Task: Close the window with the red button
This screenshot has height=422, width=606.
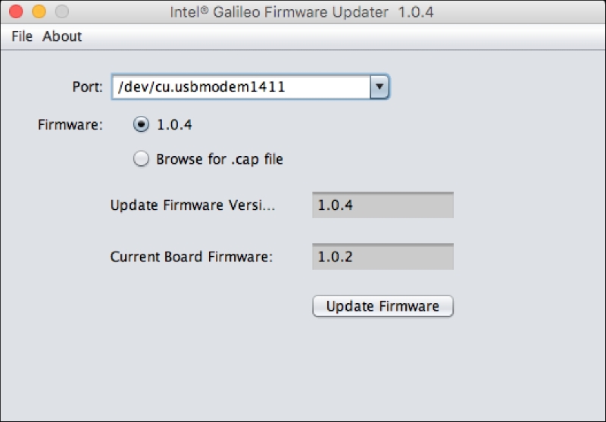Action: [16, 11]
